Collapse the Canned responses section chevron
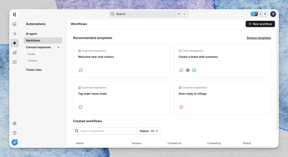Viewport: 288px width, 157px height. (58, 47)
